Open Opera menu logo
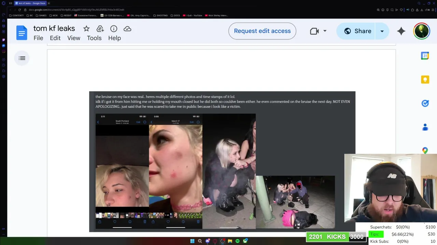Viewport: 437px width, 245px height. coord(4,3)
